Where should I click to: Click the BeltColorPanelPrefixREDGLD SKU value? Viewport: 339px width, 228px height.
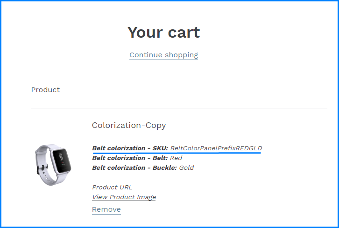[x=216, y=148]
